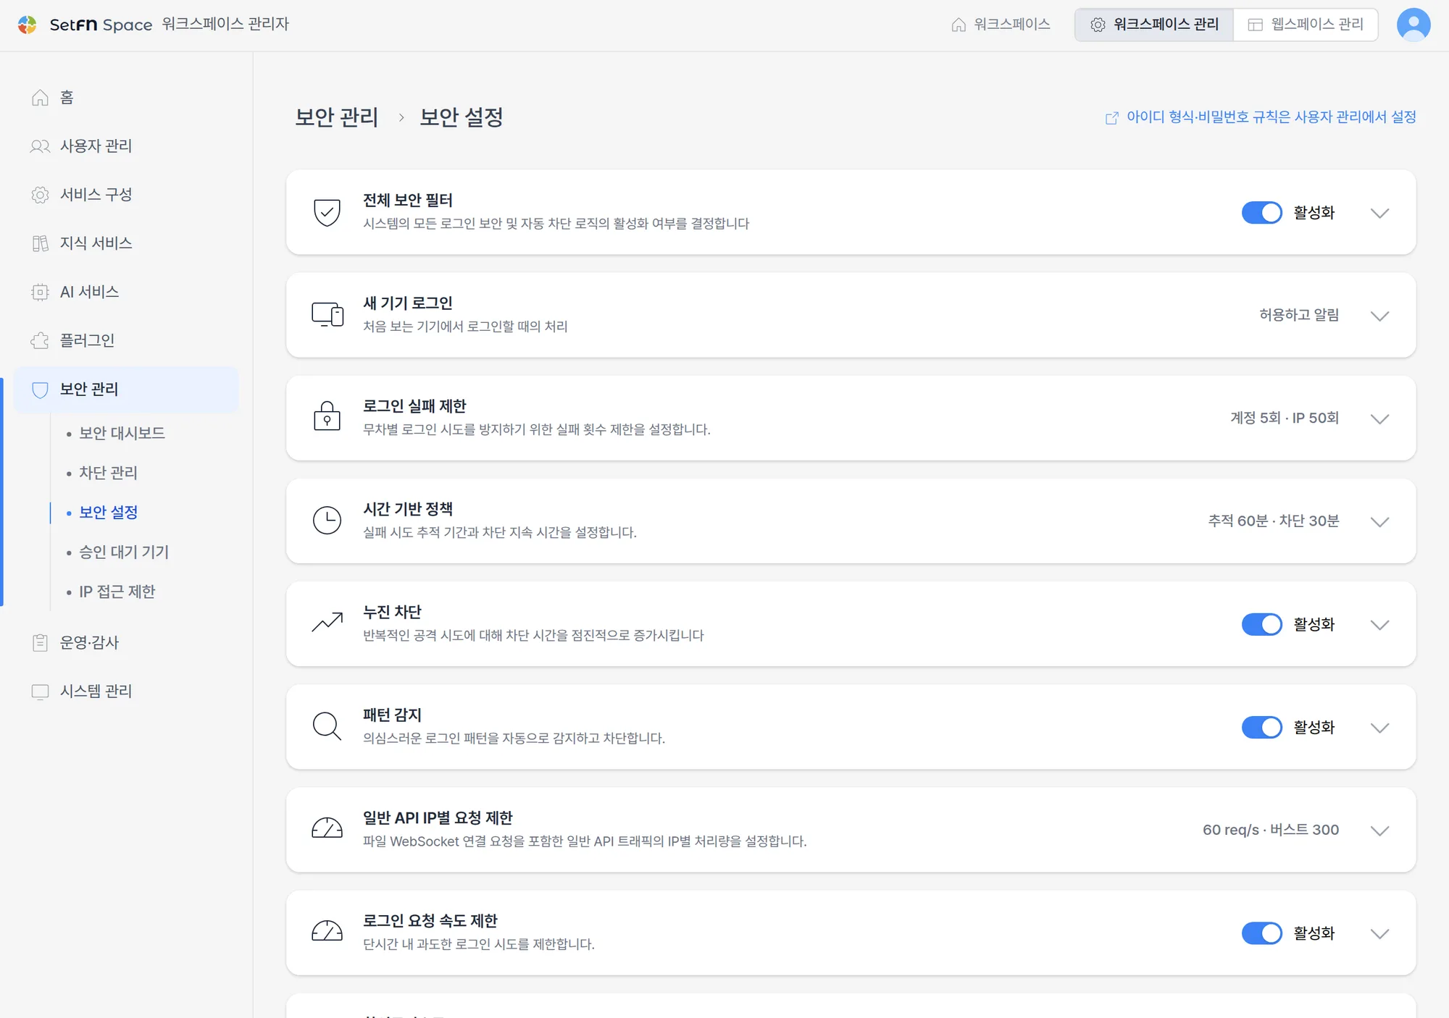The height and width of the screenshot is (1018, 1449).
Task: Click the shield icon of 전체 보안 필터
Action: [327, 212]
